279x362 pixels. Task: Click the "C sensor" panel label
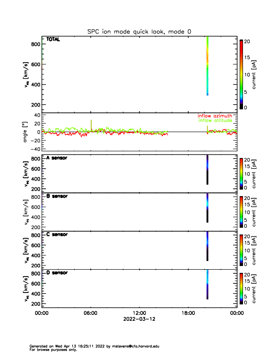point(57,234)
